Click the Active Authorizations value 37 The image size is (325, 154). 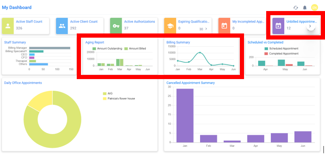tap(126, 28)
